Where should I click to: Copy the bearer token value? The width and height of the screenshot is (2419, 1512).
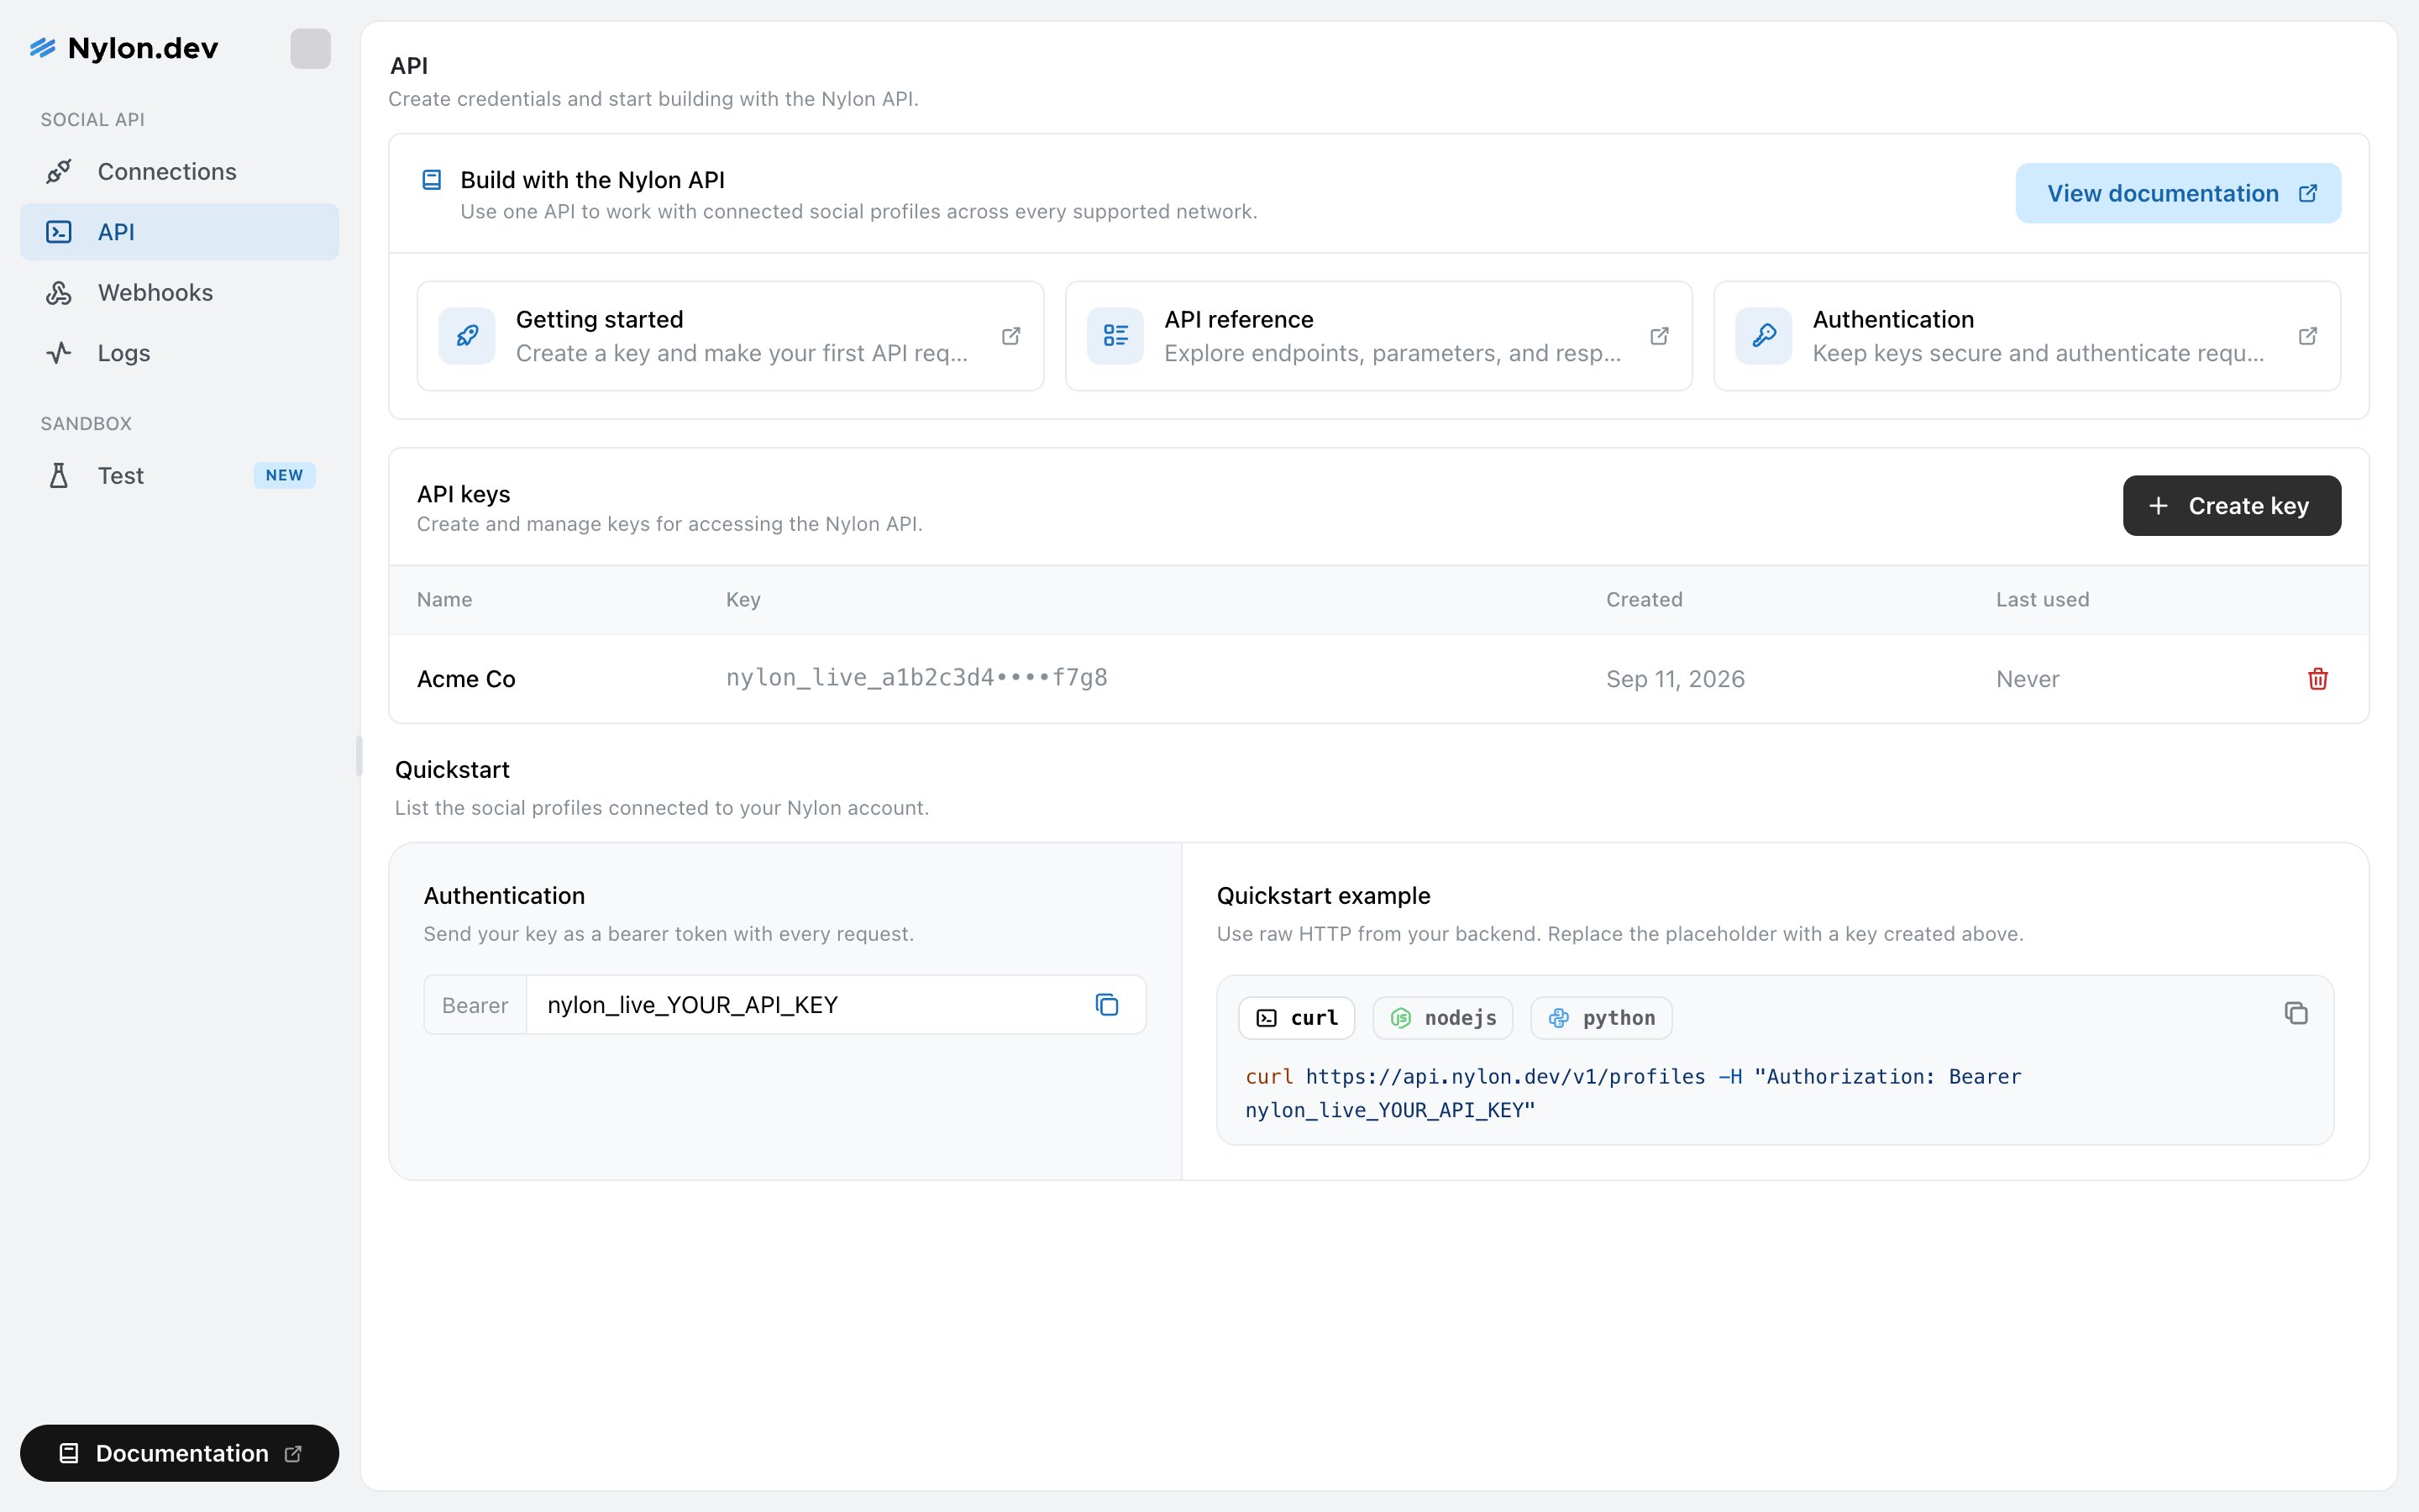[x=1106, y=1005]
